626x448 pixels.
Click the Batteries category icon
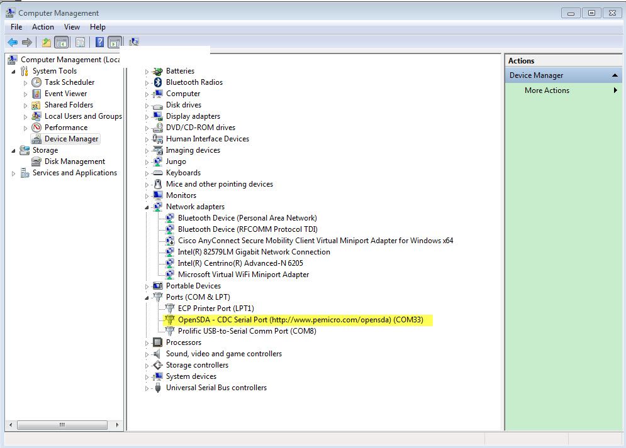(158, 71)
